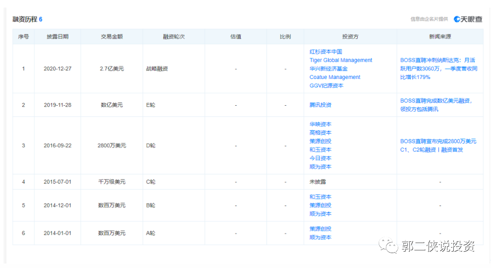Screen dimensions: 491x268
Task: Open news about BOSS直聘冲刺纳斯达克
Action: 439,69
